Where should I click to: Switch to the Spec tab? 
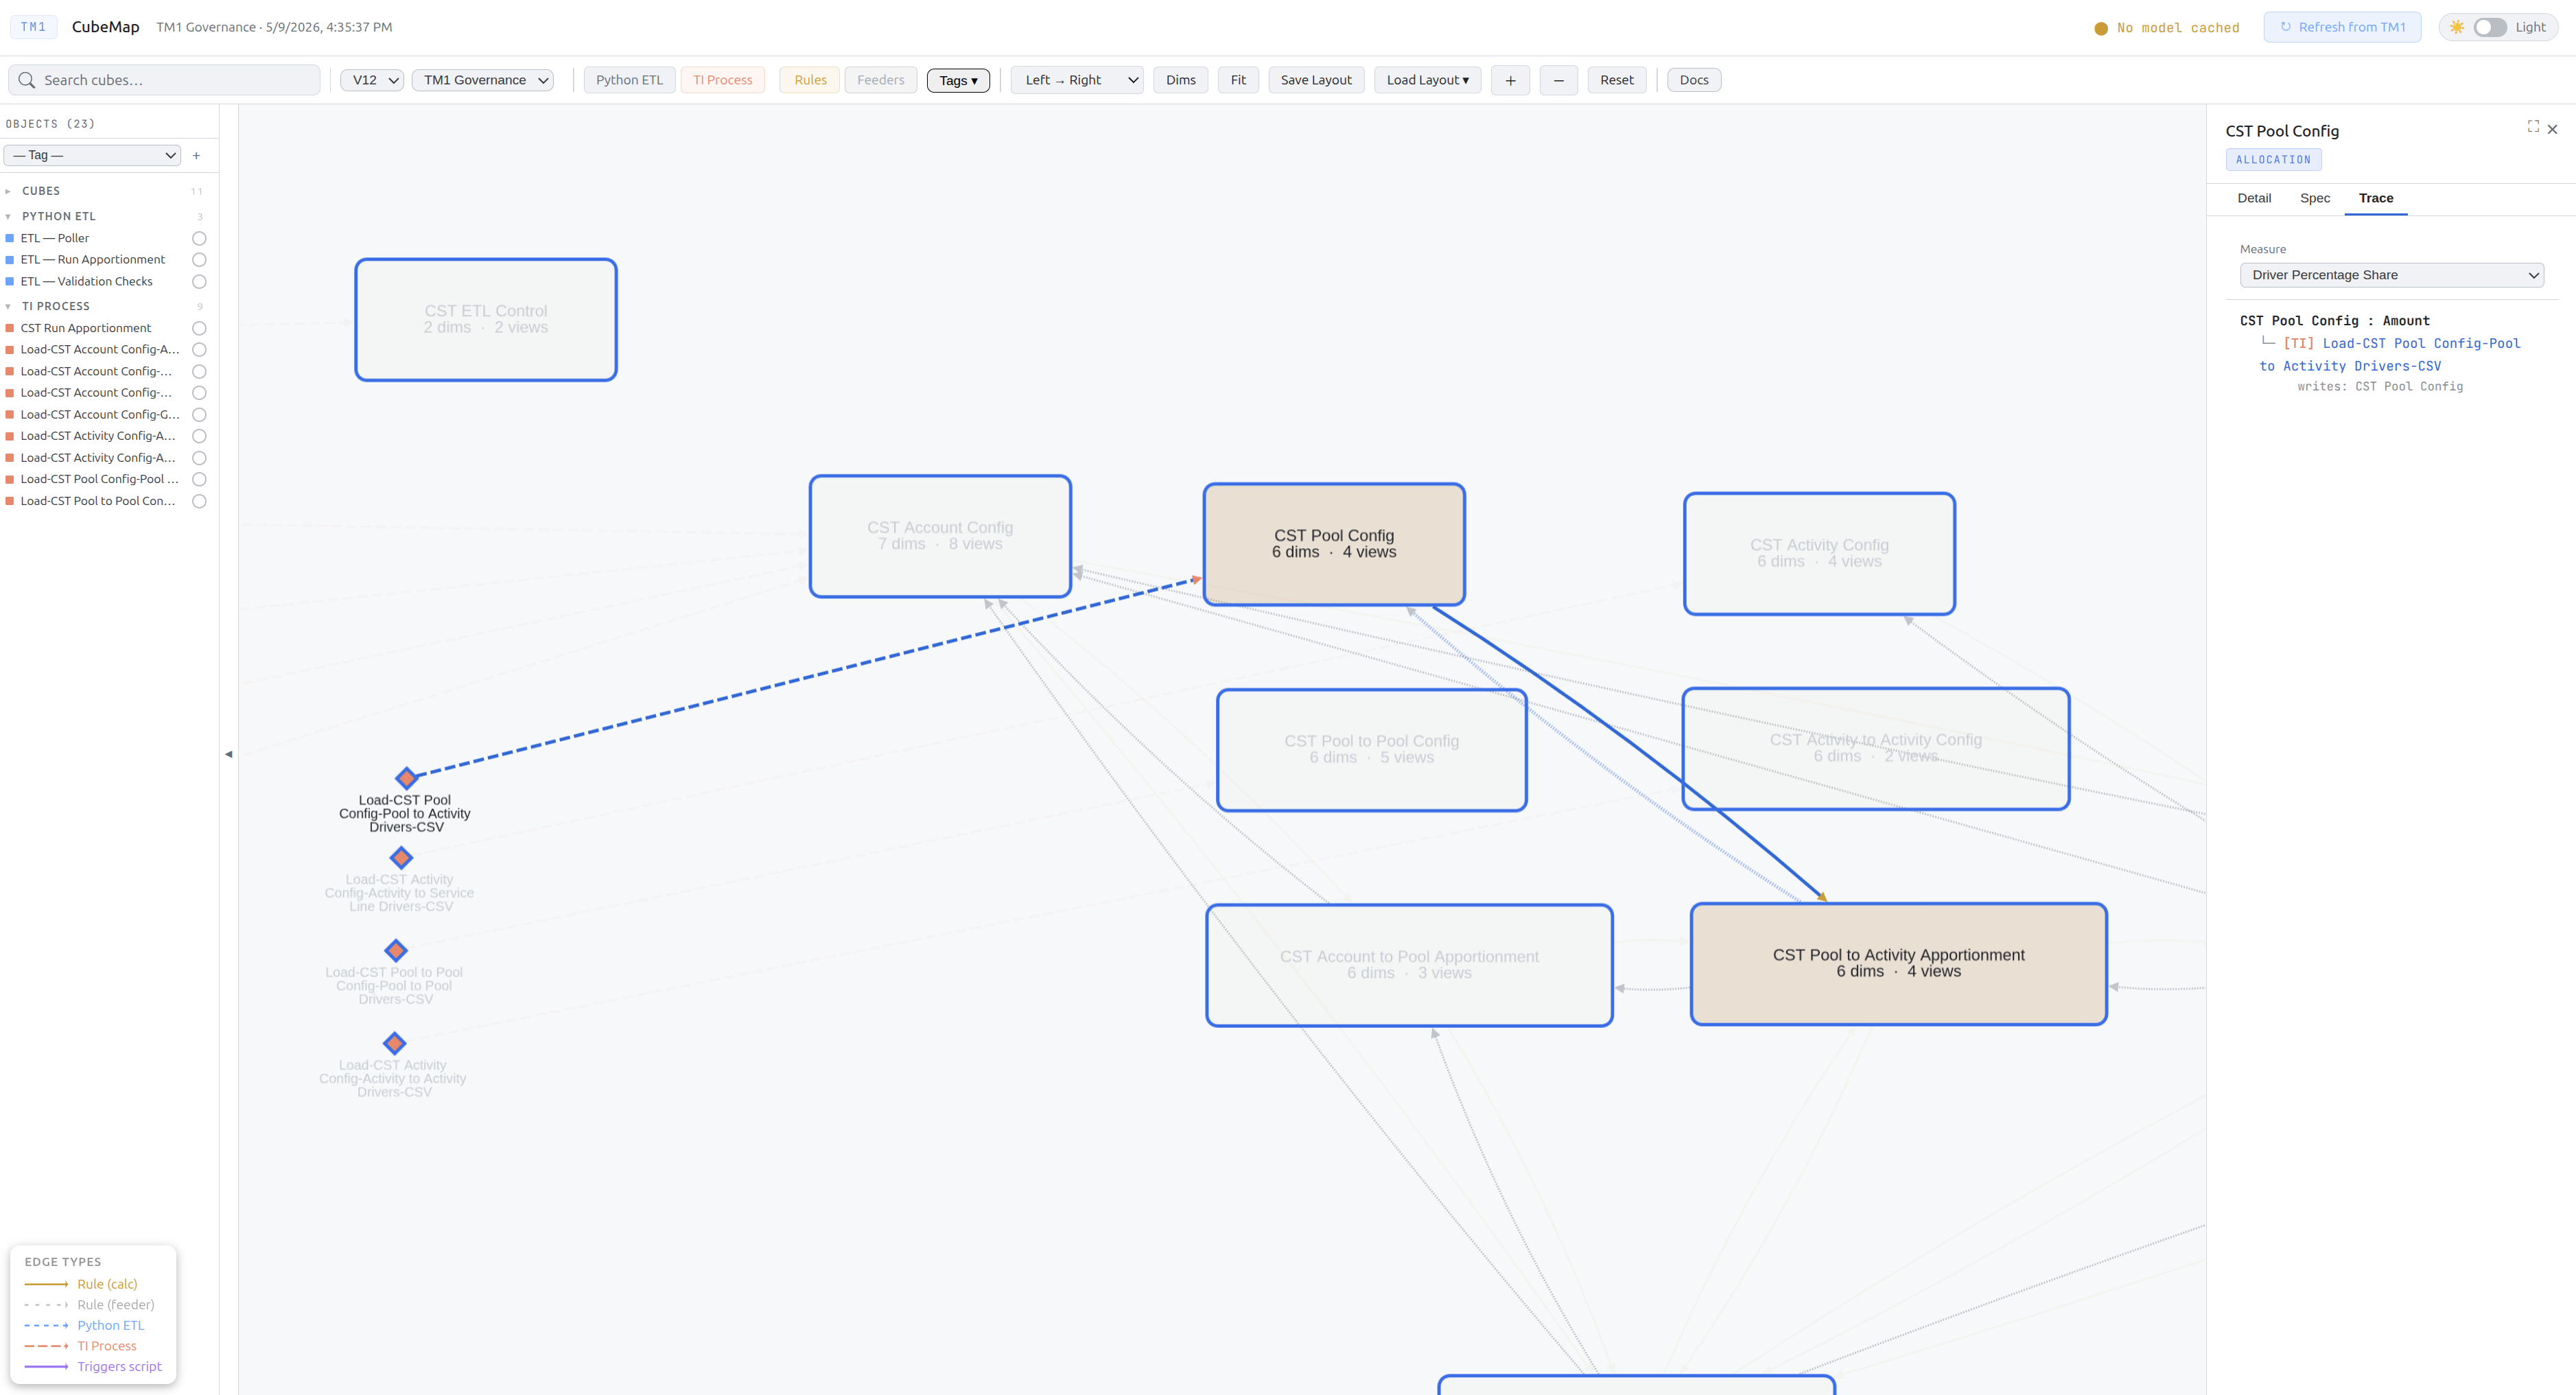(2315, 198)
